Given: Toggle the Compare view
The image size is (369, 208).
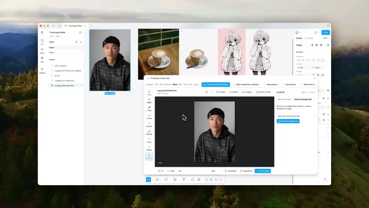Looking at the screenshot, I should 247,92.
